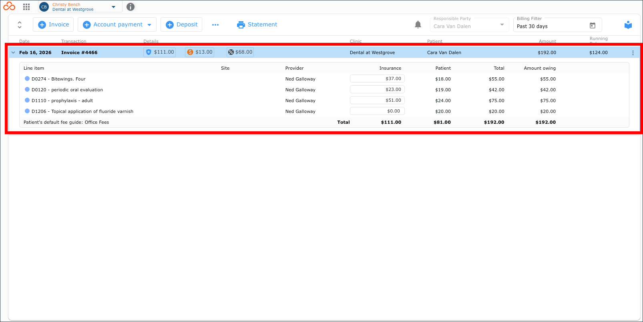This screenshot has height=322, width=643.
Task: Add a new Deposit
Action: pyautogui.click(x=181, y=24)
